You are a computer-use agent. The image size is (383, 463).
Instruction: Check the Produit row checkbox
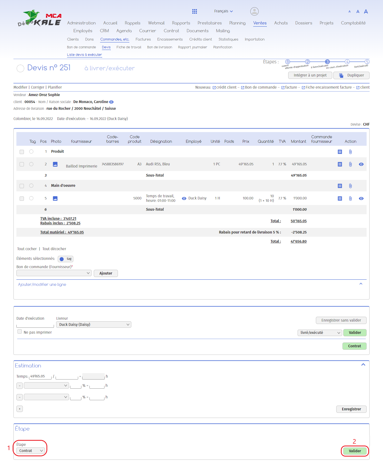(22, 152)
